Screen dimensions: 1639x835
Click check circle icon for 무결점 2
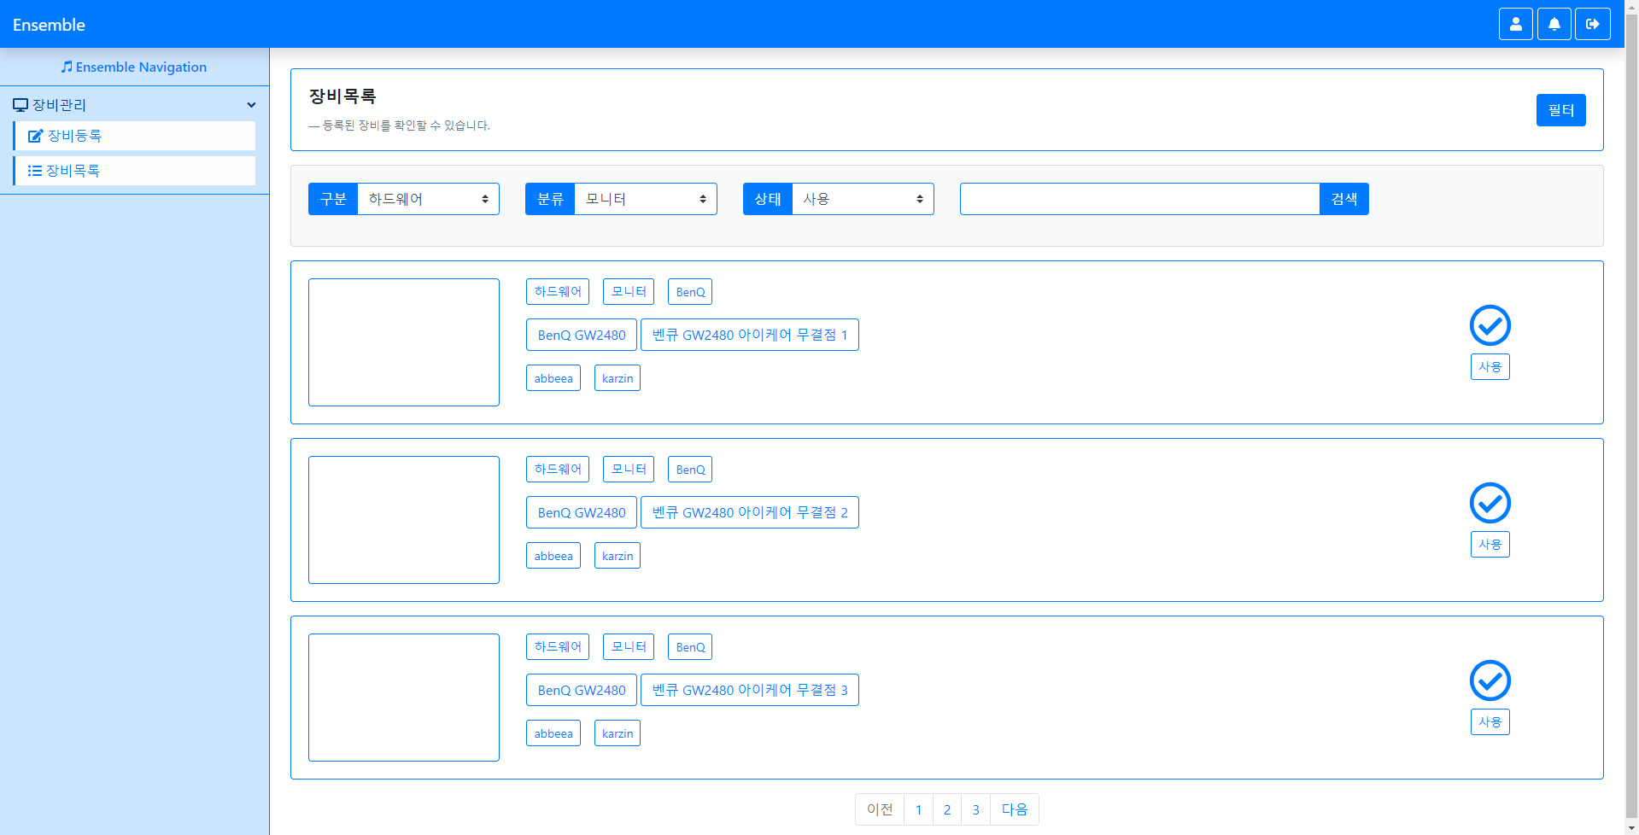tap(1490, 503)
